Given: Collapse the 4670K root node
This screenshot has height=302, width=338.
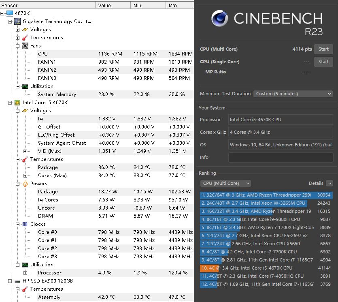Looking at the screenshot, I should coord(2,13).
